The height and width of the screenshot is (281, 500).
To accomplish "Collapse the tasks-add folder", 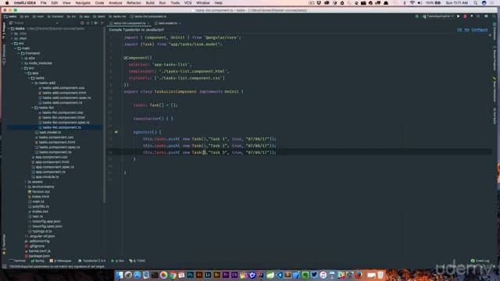I will pos(33,83).
